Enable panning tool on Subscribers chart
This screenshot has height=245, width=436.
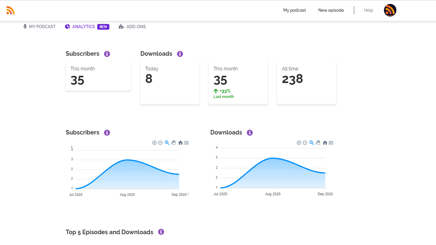click(x=174, y=143)
